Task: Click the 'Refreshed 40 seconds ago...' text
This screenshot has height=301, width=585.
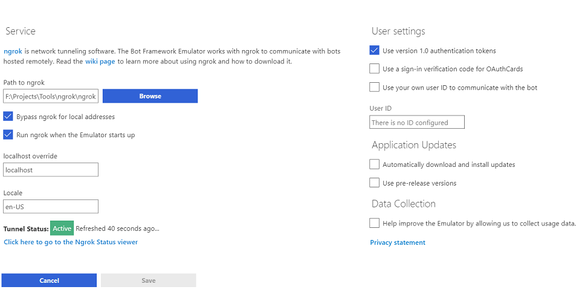Action: (117, 228)
